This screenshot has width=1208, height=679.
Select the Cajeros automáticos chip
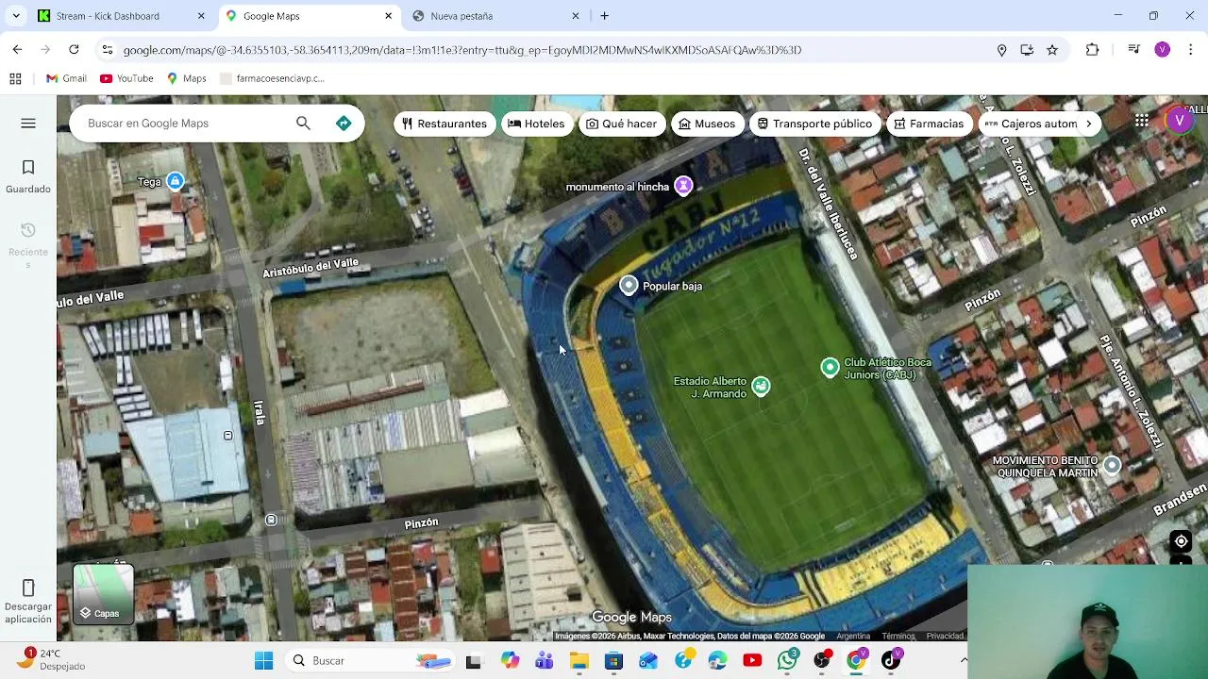pos(1031,124)
